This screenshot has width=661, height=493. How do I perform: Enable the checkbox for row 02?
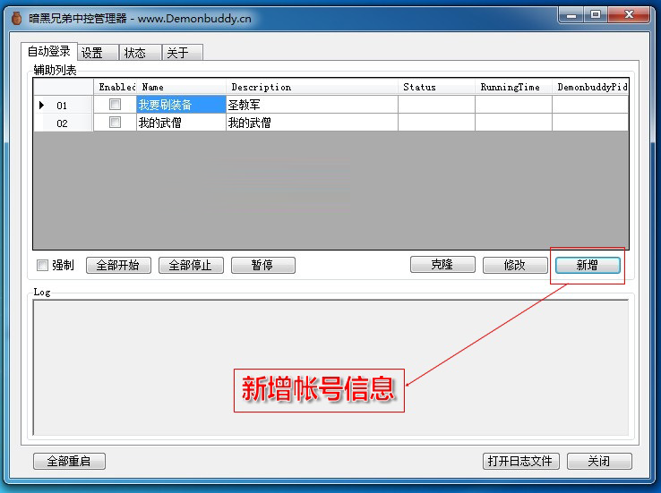click(x=115, y=123)
